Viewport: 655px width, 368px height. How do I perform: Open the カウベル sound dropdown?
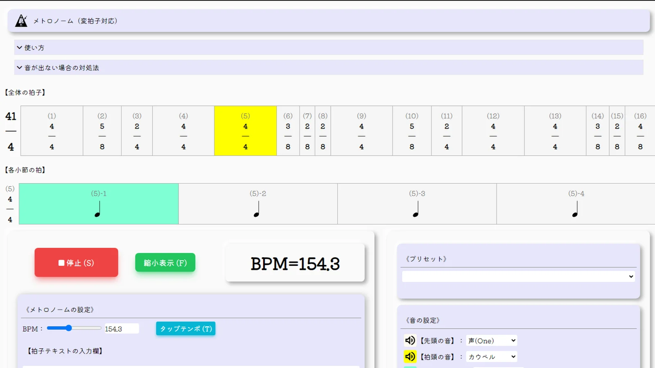(x=492, y=357)
